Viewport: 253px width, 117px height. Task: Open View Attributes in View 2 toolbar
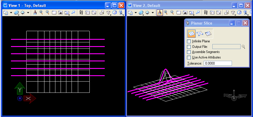130,13
